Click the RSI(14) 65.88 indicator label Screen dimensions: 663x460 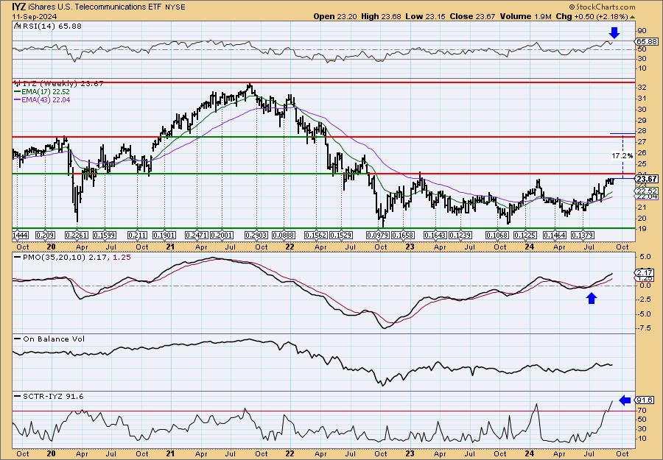coord(51,26)
